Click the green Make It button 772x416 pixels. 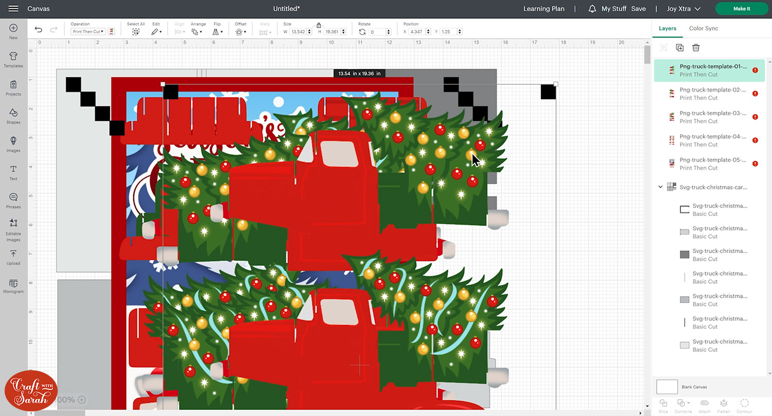pos(742,9)
